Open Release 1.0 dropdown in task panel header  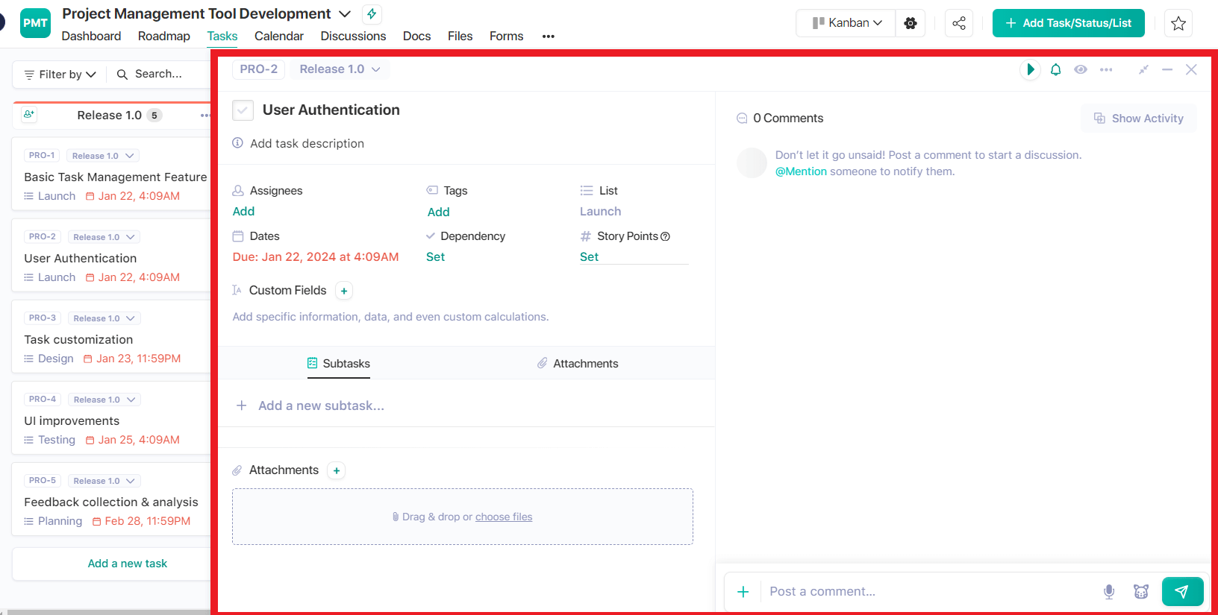[340, 69]
